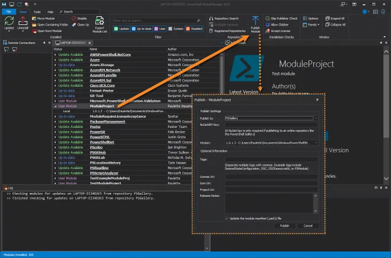Open the Help ribbon tab

click(51, 11)
